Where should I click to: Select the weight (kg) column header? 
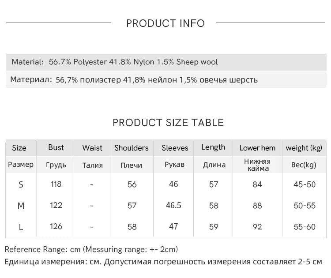coord(304,148)
